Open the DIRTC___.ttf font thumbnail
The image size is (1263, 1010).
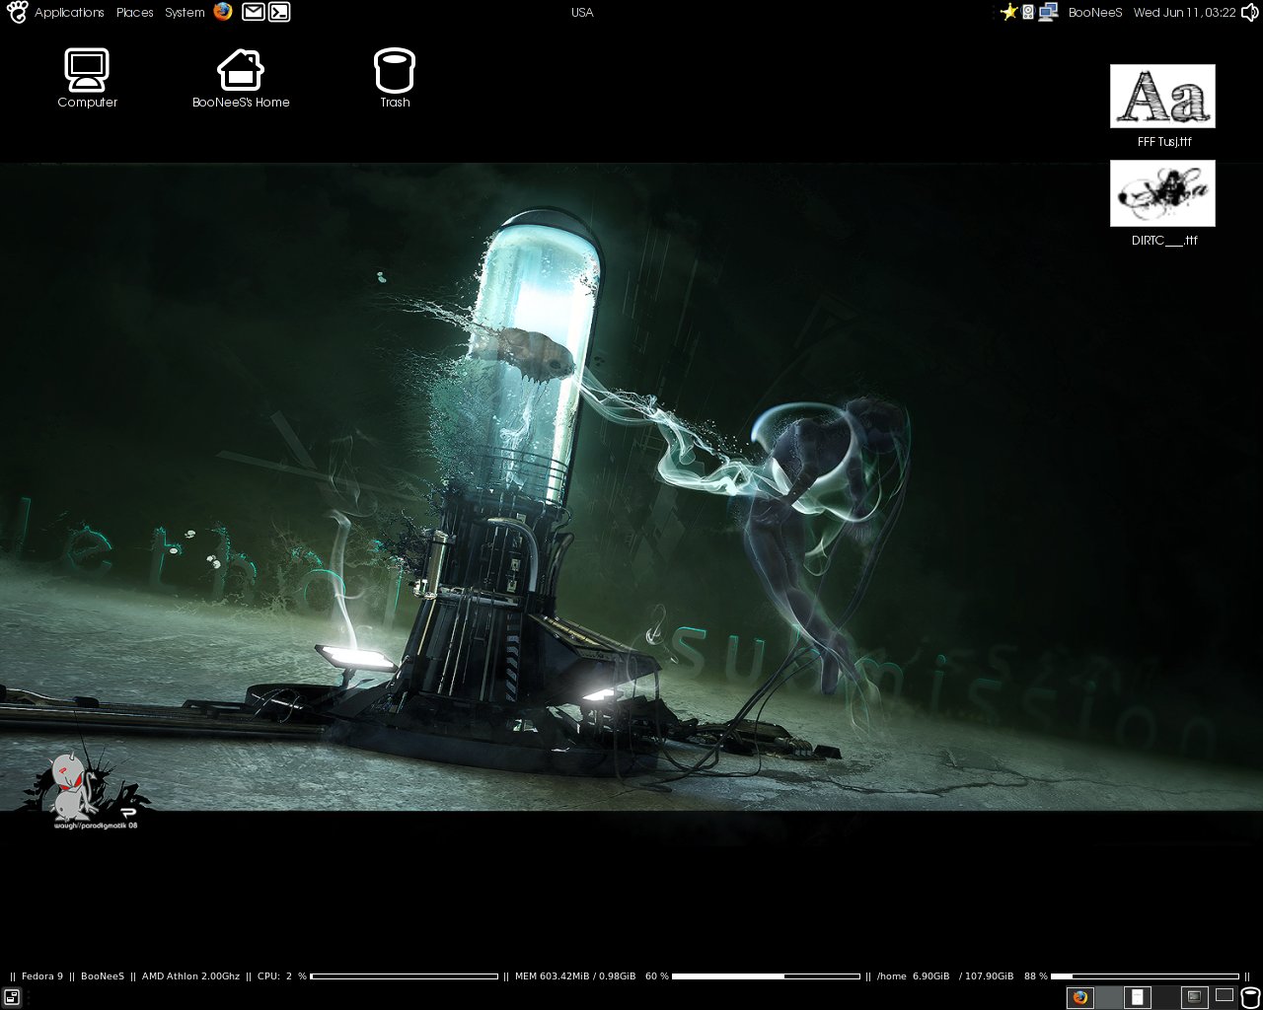(1162, 193)
